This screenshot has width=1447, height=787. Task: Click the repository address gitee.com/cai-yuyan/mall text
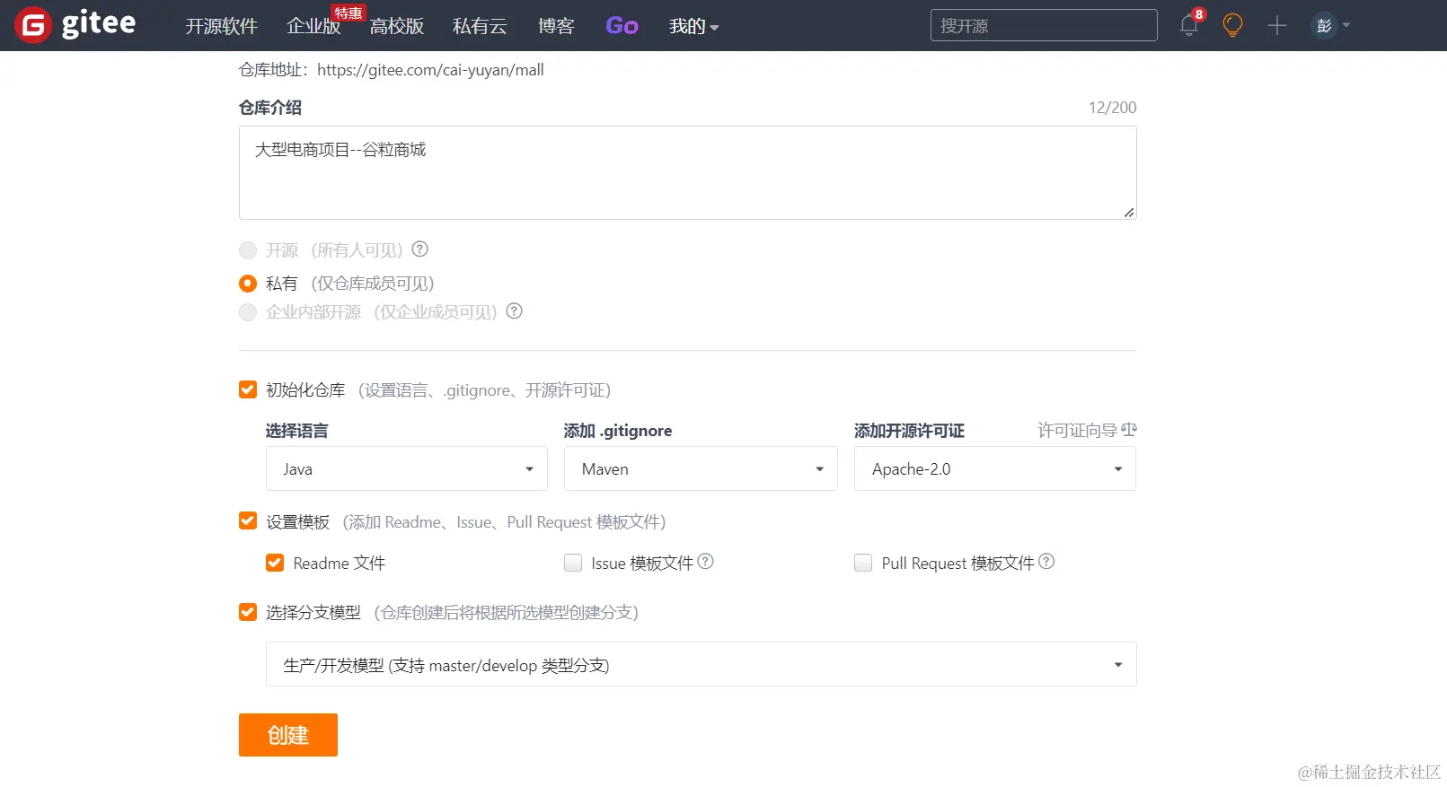coord(430,70)
